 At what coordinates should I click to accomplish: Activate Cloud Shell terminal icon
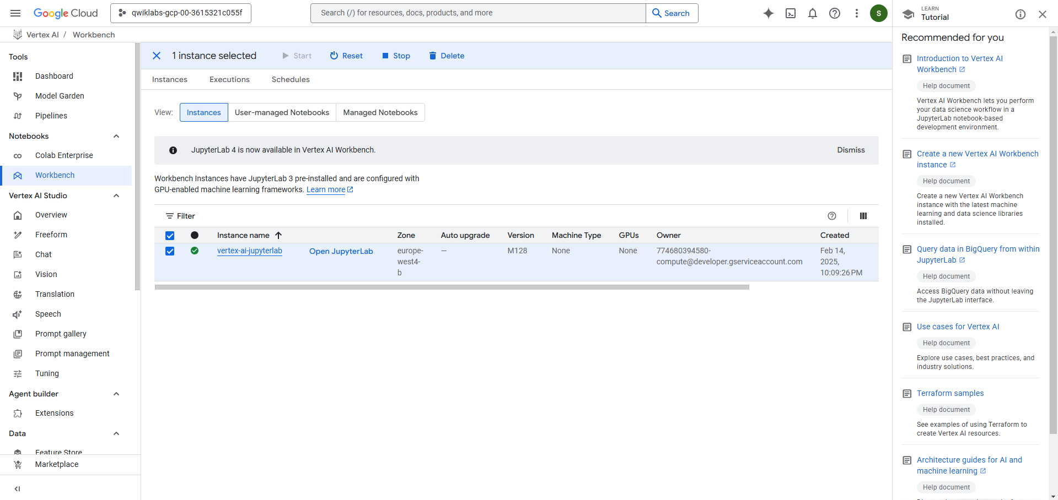pyautogui.click(x=791, y=13)
